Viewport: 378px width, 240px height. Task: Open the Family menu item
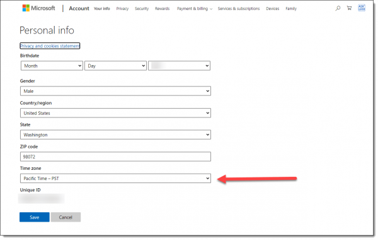point(291,9)
